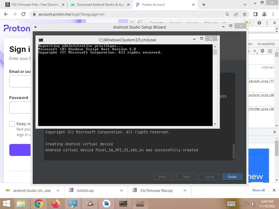Open File Explorer from taskbar
This screenshot has height=209, width=279.
[21, 204]
